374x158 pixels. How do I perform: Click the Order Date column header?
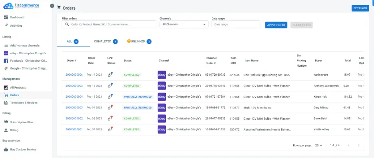tap(92, 61)
